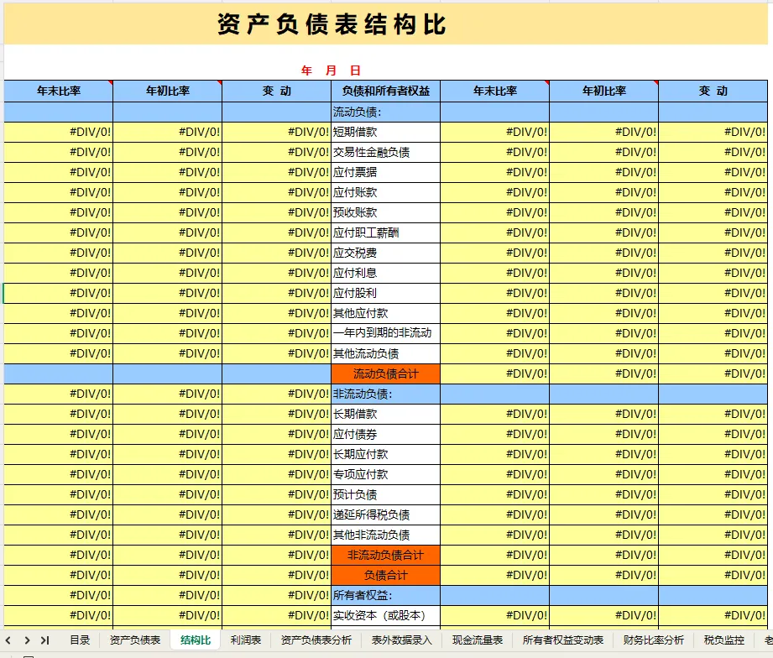
Task: Open the 所有者权益变动表 sheet tab
Action: pyautogui.click(x=562, y=640)
